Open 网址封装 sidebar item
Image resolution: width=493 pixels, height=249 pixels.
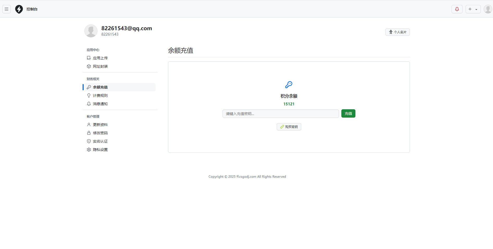[100, 66]
